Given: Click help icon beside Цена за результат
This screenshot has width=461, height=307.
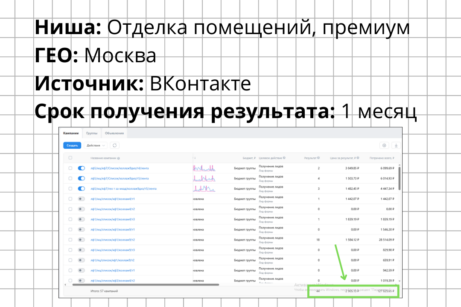Looking at the screenshot, I should (358, 158).
